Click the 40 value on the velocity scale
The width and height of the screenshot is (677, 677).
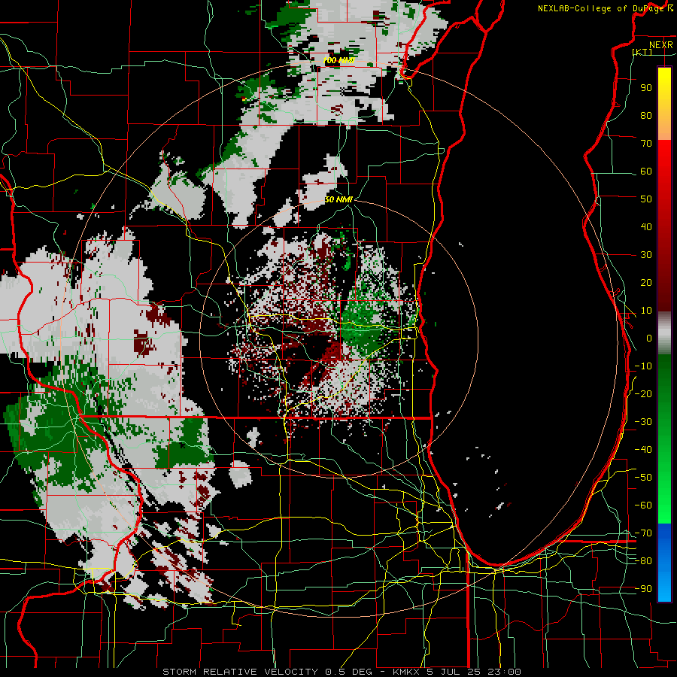click(x=646, y=227)
